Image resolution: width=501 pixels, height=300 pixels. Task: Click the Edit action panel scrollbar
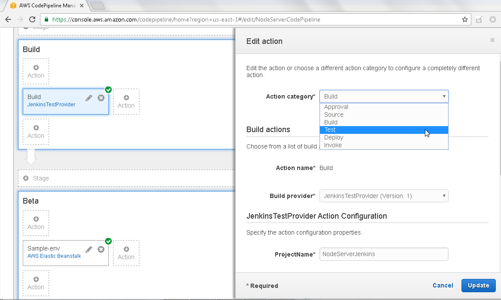point(500,118)
